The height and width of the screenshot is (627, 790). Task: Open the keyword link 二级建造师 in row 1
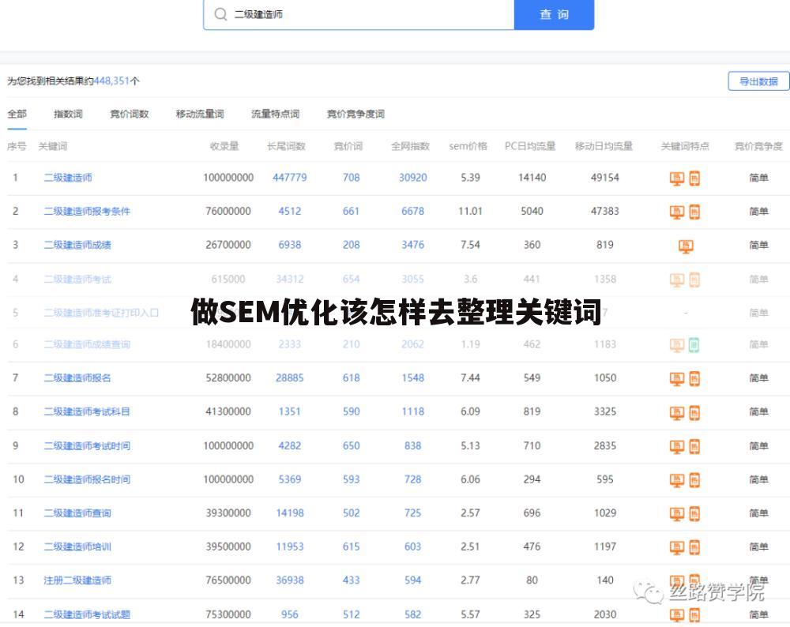(x=67, y=177)
